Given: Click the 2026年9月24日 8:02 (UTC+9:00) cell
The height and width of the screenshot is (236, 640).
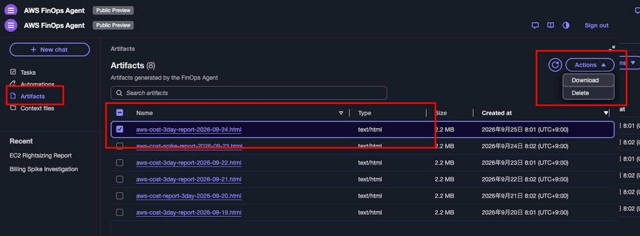Looking at the screenshot, I should [x=525, y=145].
